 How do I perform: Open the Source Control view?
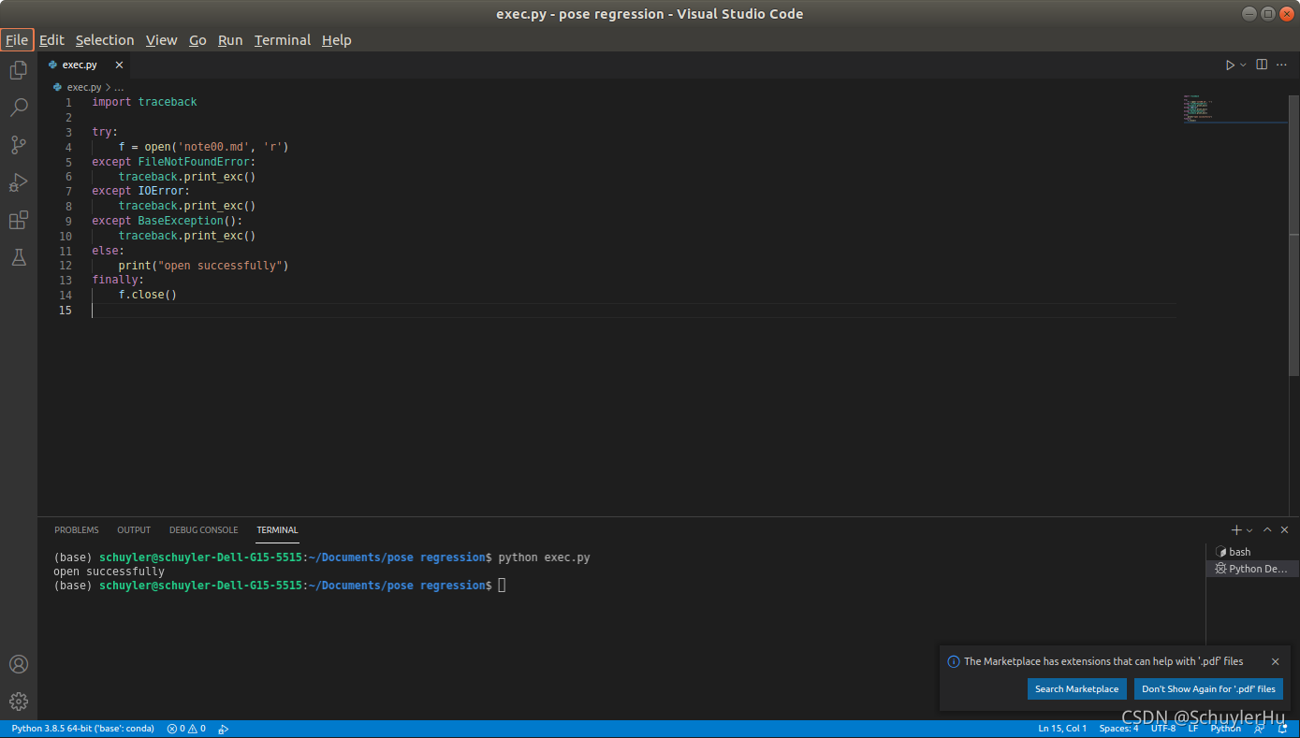point(18,145)
